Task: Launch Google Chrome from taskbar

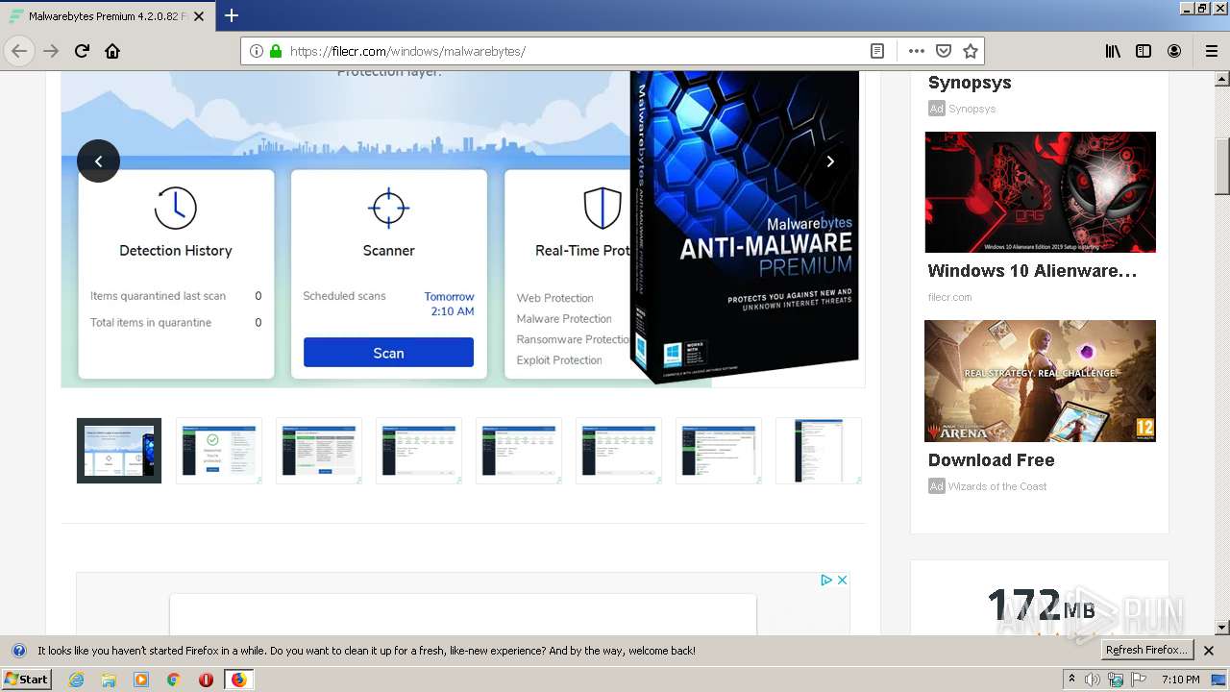Action: 174,680
